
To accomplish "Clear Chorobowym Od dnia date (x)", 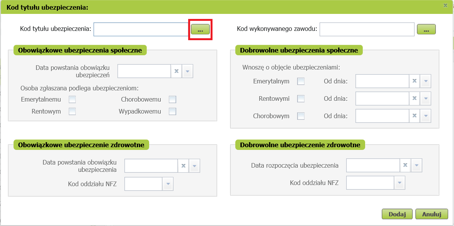I will (414, 116).
